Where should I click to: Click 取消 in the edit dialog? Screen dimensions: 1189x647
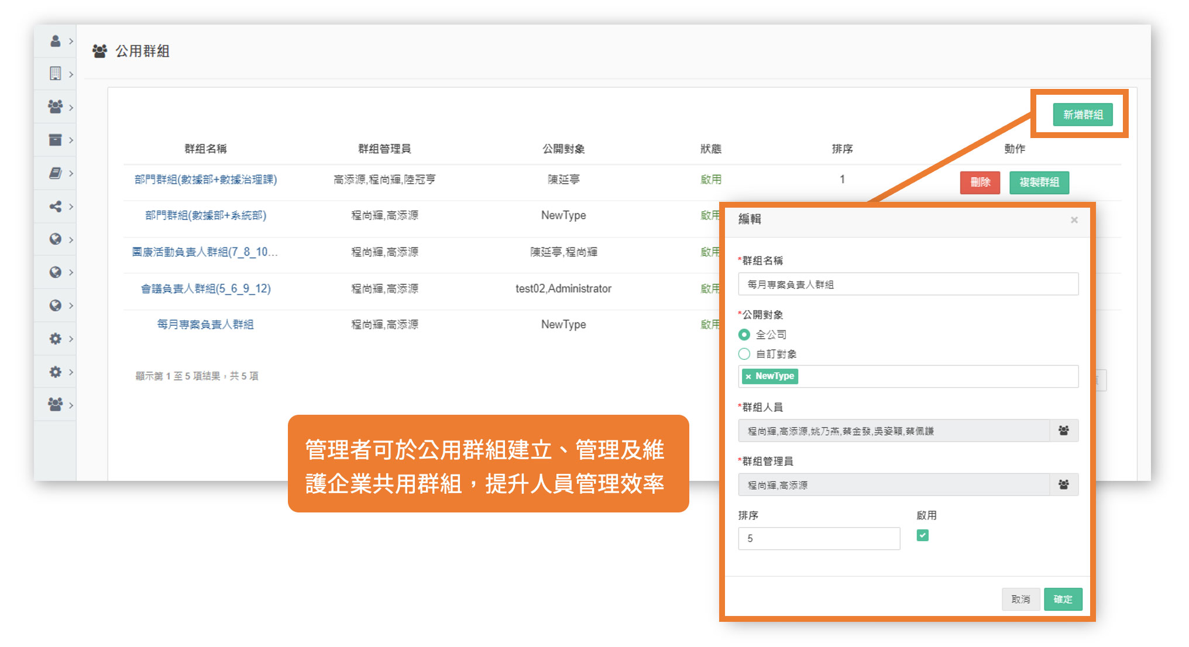click(x=1020, y=600)
